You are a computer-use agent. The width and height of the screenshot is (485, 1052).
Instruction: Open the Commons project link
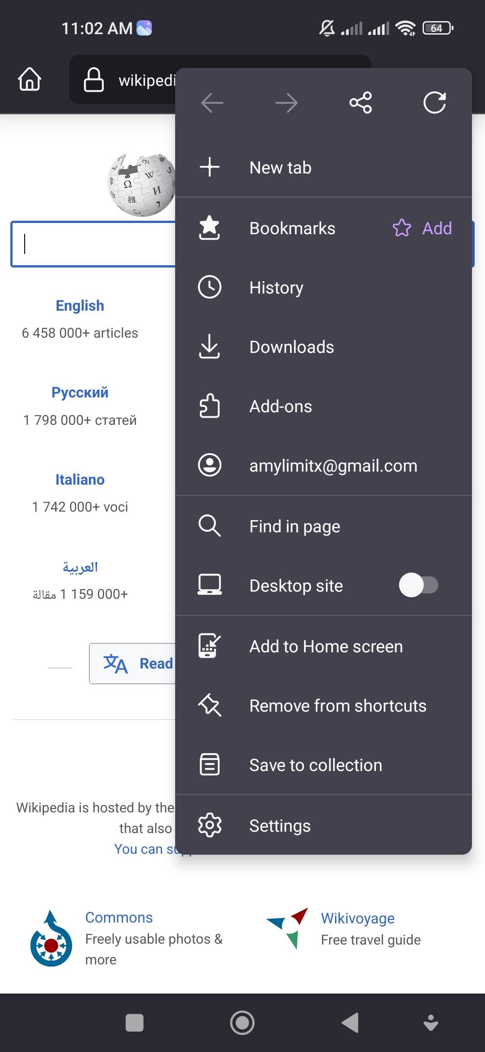pyautogui.click(x=119, y=917)
